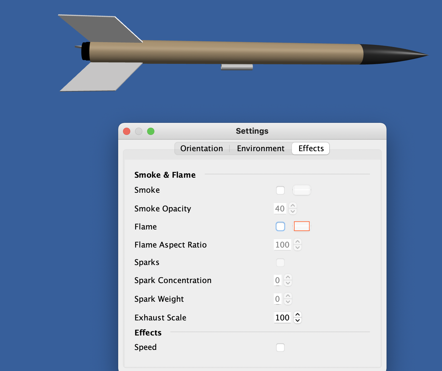Open the Smoke color well
The height and width of the screenshot is (371, 442).
tap(302, 190)
